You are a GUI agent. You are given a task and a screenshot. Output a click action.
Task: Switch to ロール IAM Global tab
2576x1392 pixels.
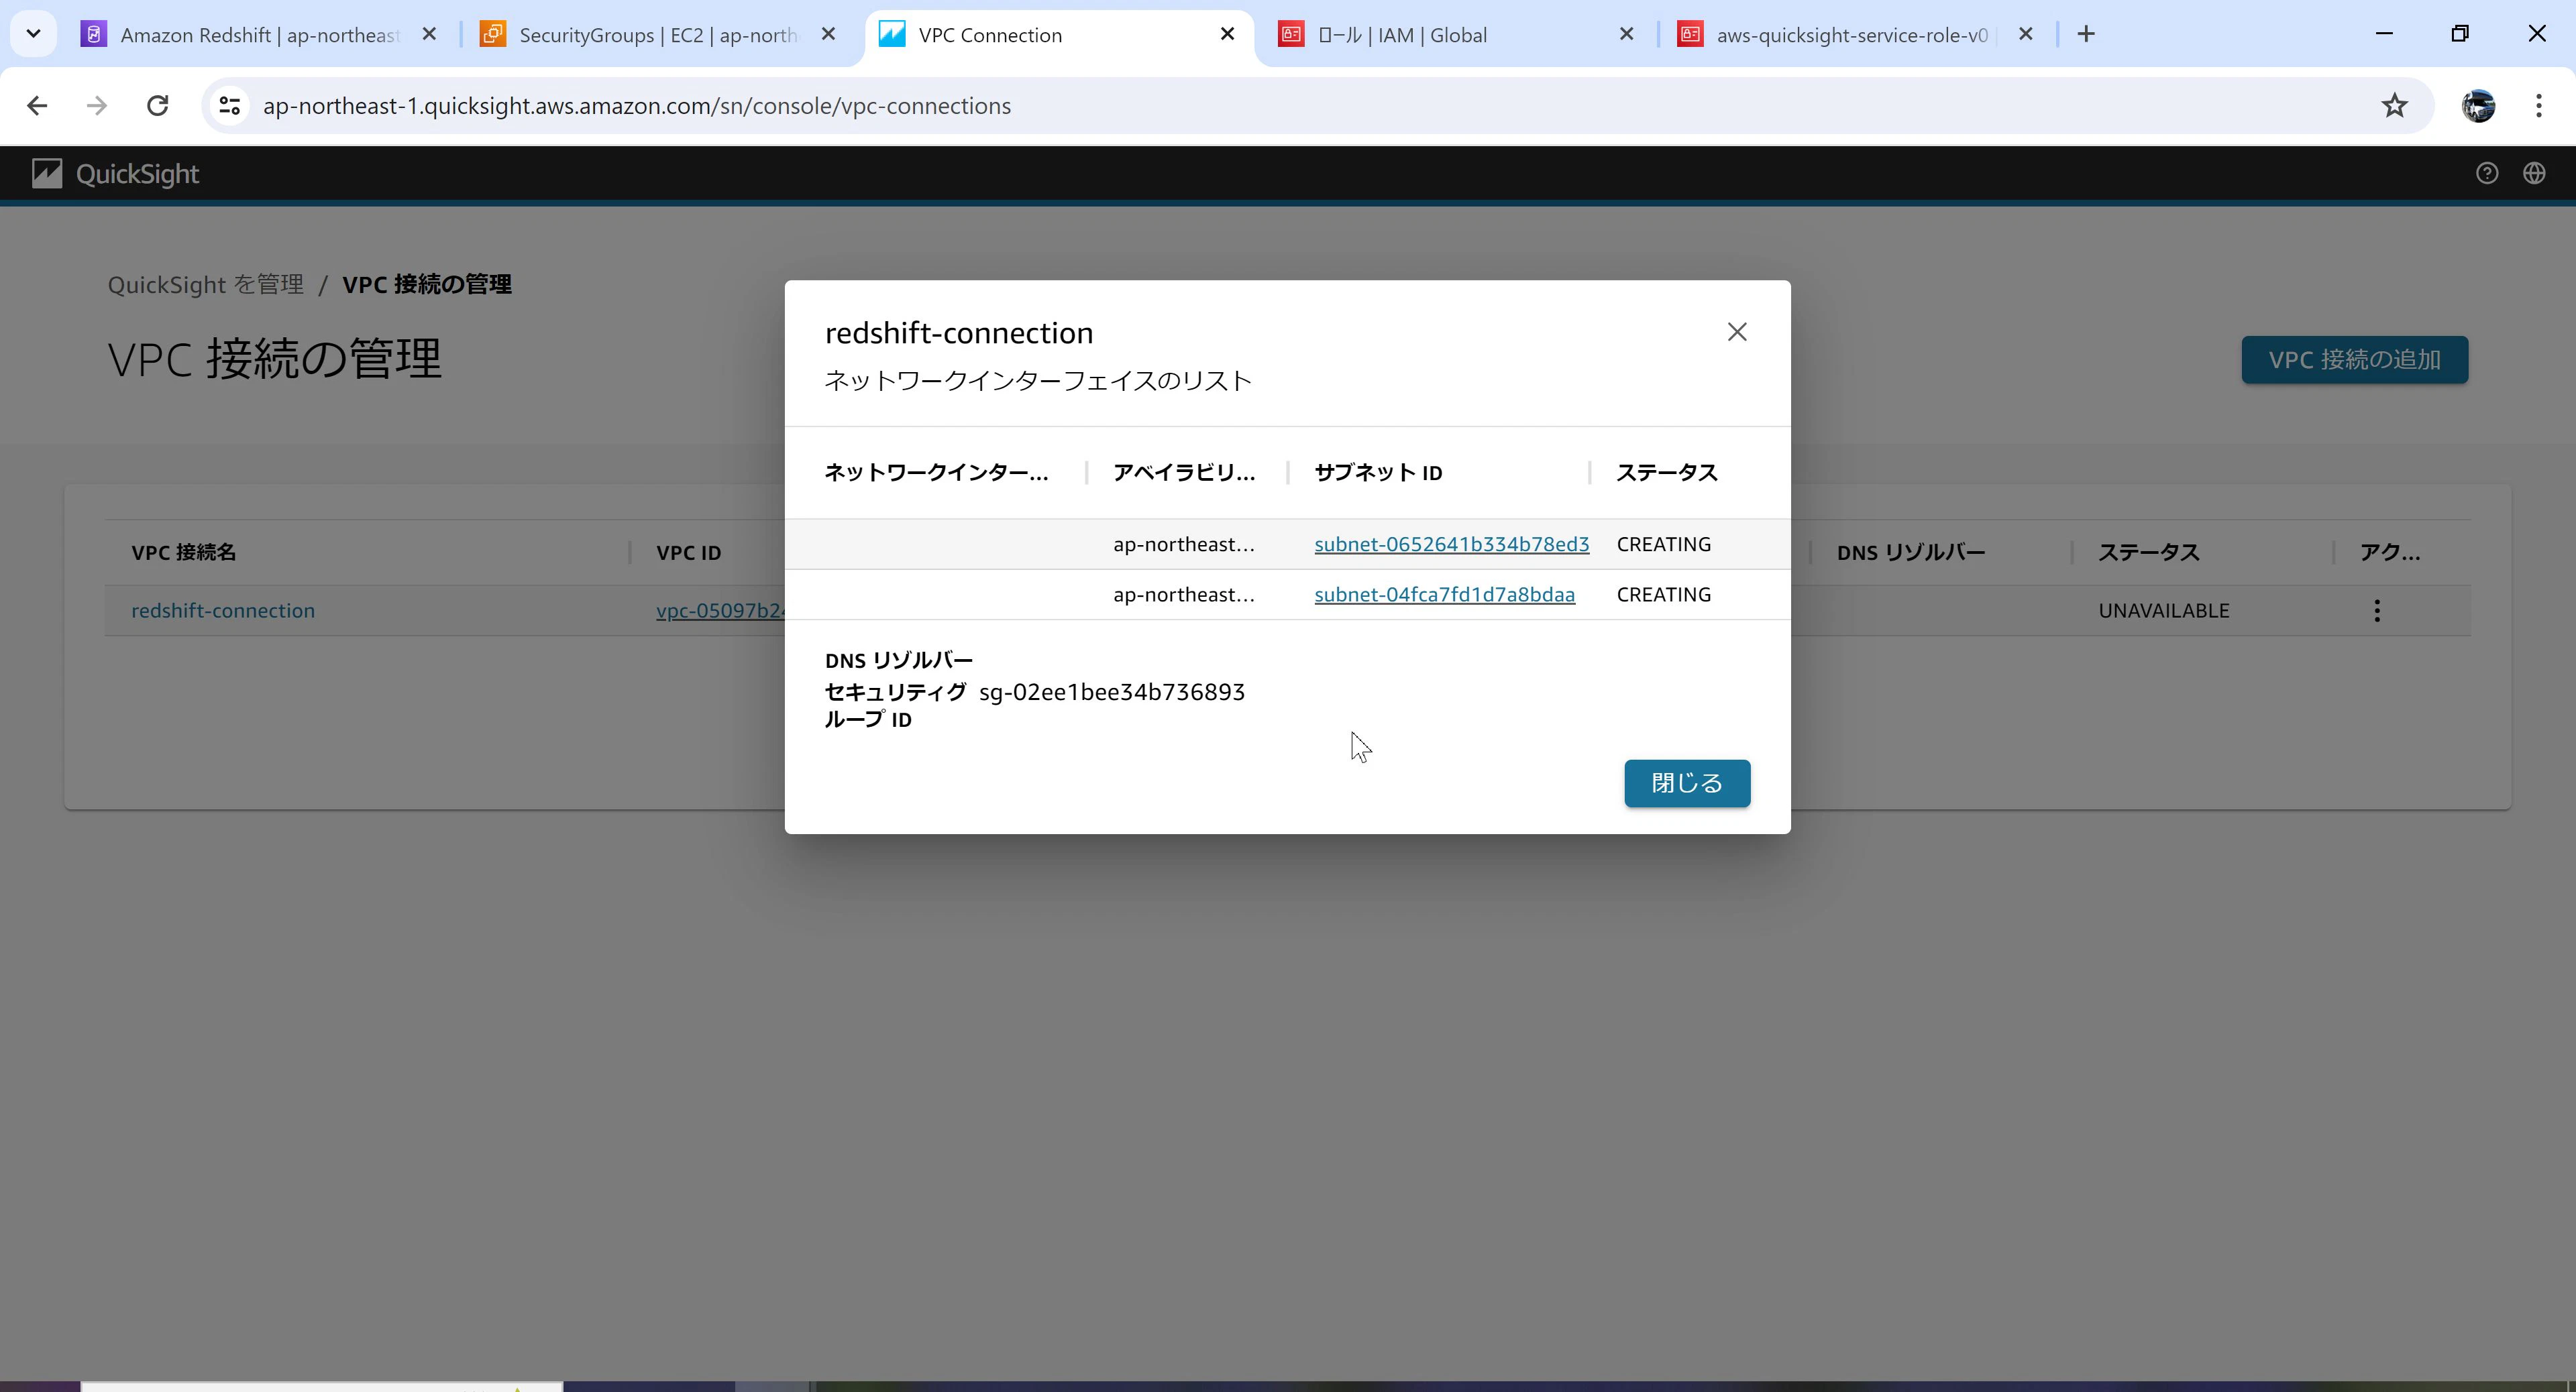[1402, 35]
